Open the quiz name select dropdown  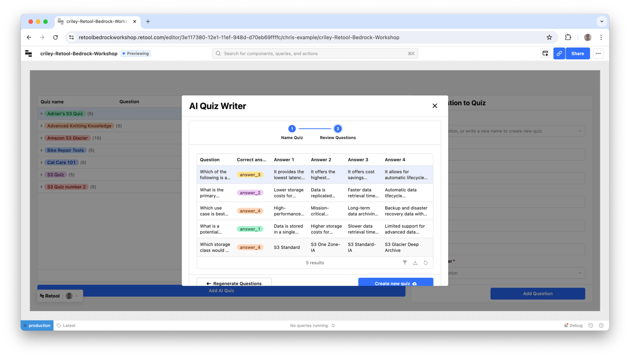click(x=517, y=131)
